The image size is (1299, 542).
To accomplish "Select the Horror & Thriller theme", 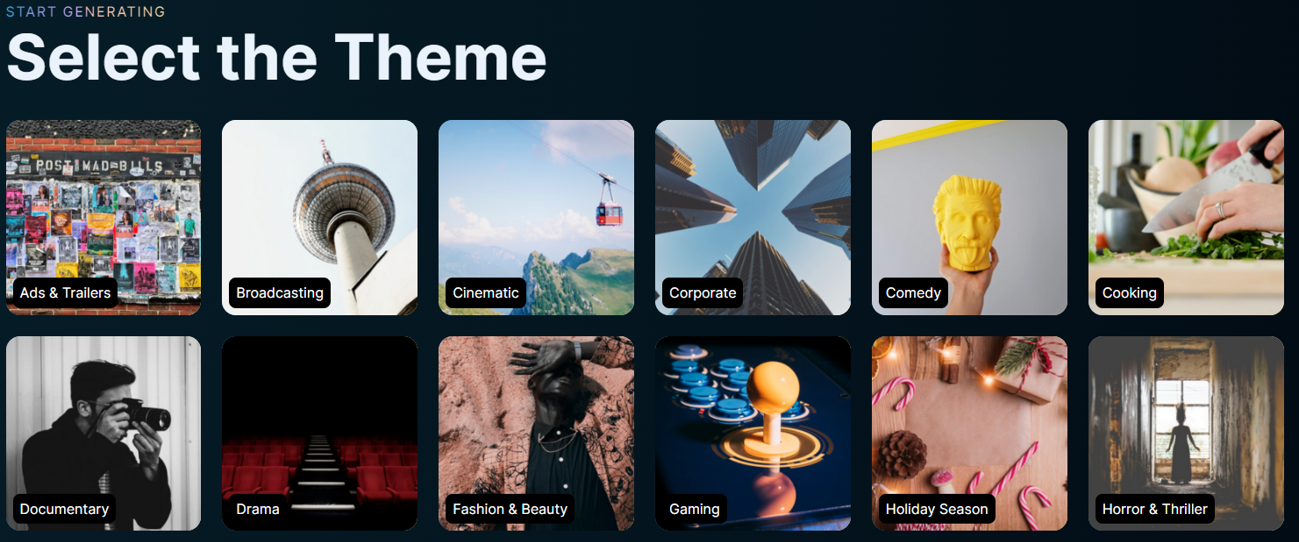I will click(x=1186, y=433).
